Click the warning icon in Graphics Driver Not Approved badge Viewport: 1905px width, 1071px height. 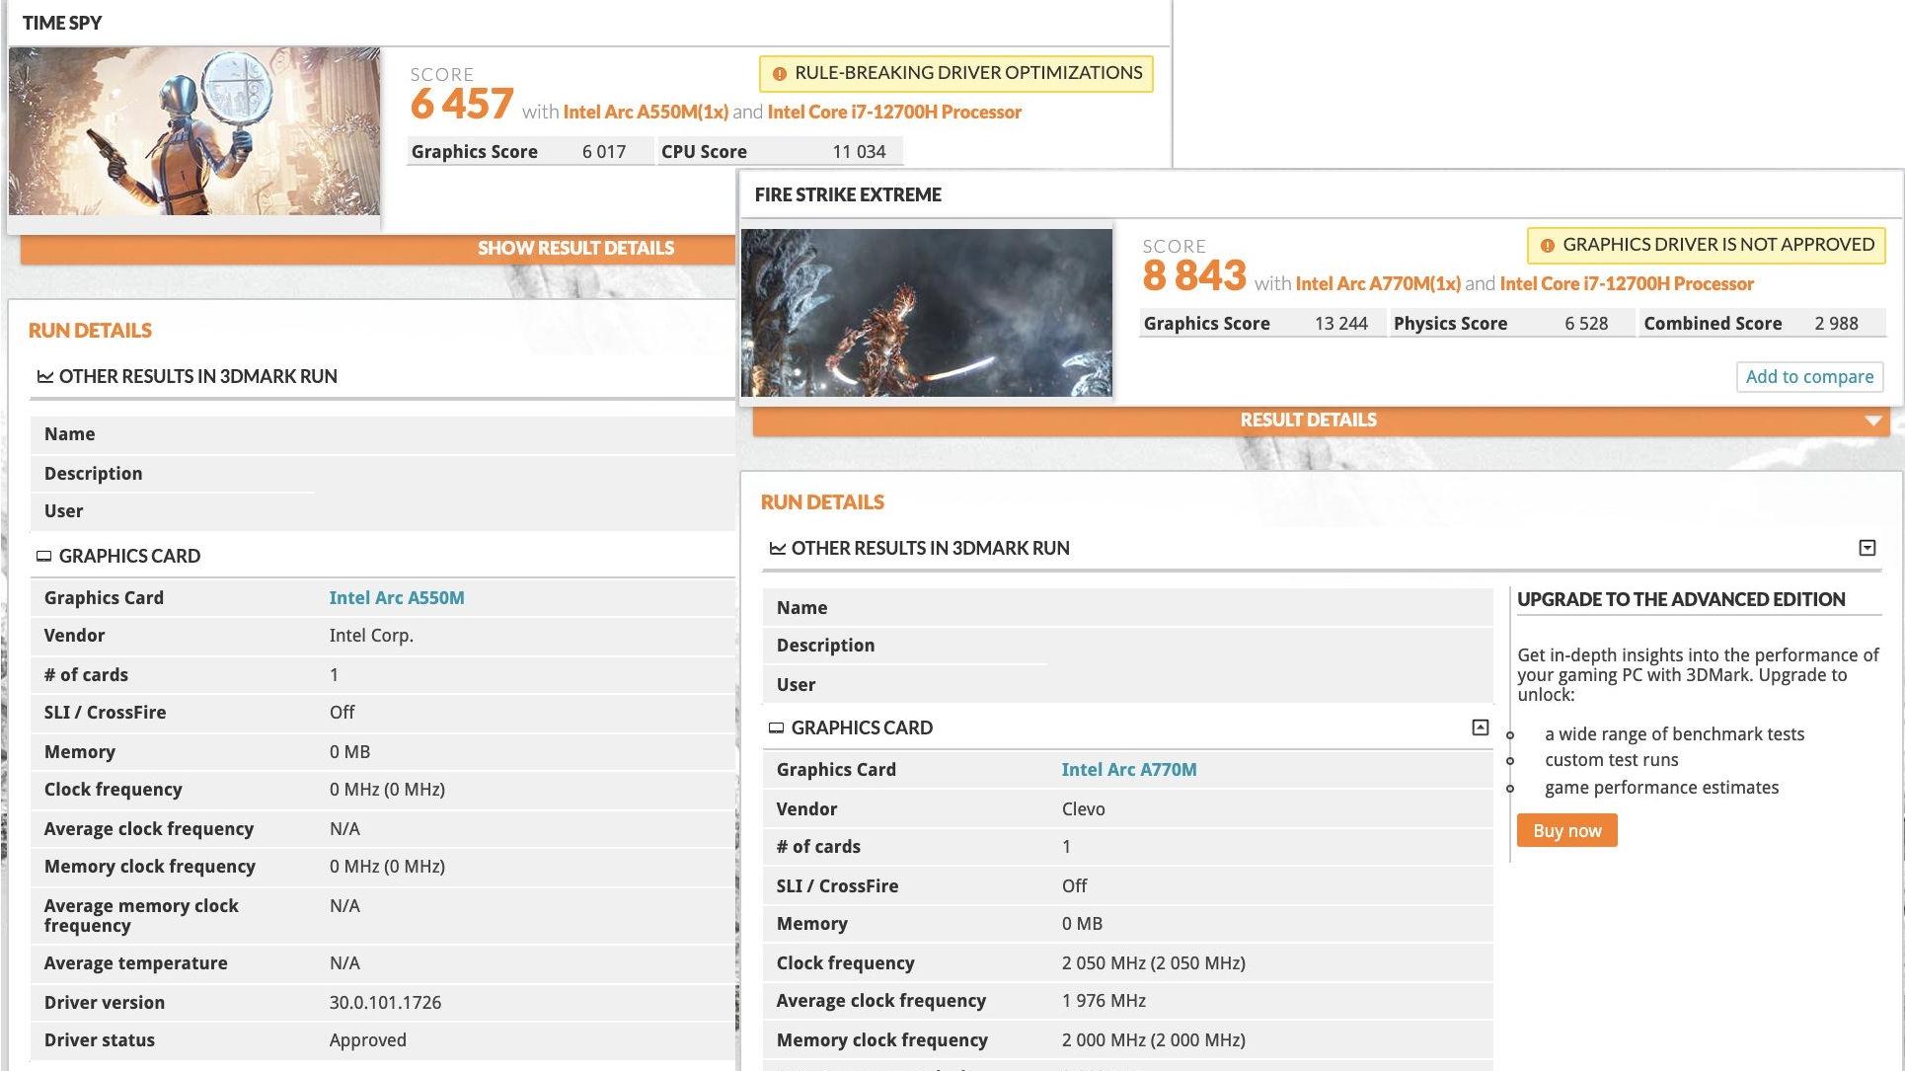point(1547,246)
